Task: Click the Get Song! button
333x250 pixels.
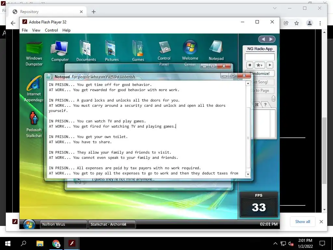Action: point(262,82)
